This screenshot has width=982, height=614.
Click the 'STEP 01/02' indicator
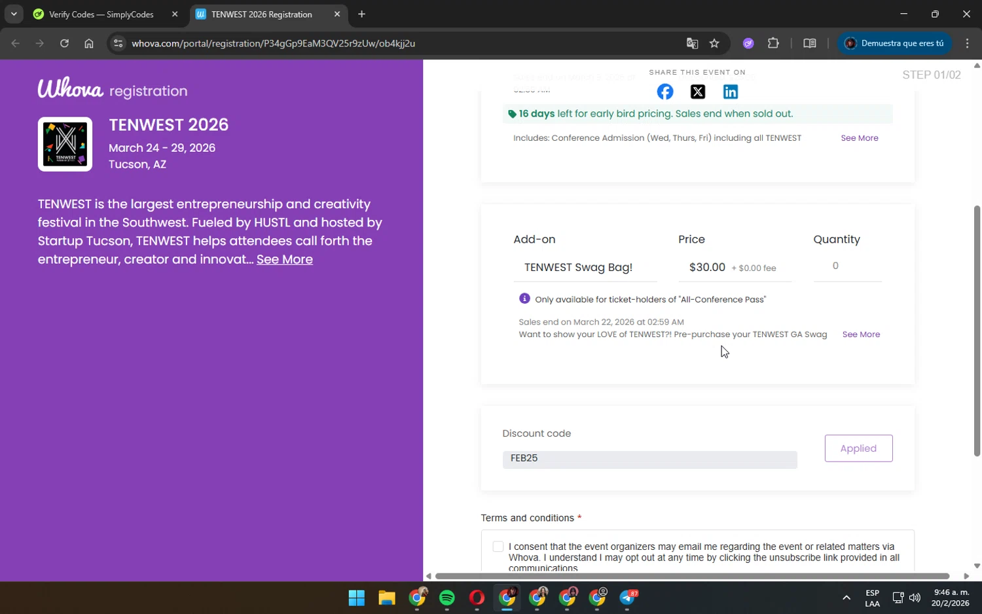point(932,75)
